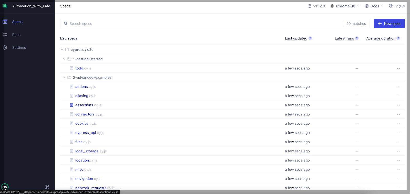This screenshot has width=410, height=194.
Task: Open the connectors.cy.js spec
Action: tap(89, 114)
